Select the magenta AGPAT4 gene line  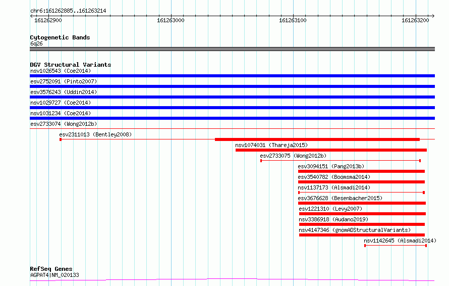232,280
